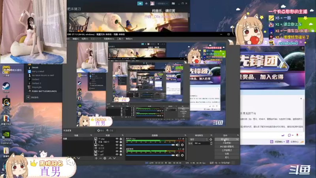Viewport: 316px width, 178px height.
Task: Enable 工作室模式 studio mode
Action: 227,150
